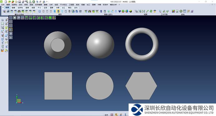The width and height of the screenshot is (216, 116).
Task: Open the hamburger menu icon in the viewport toolbar
Action: coord(11,17)
